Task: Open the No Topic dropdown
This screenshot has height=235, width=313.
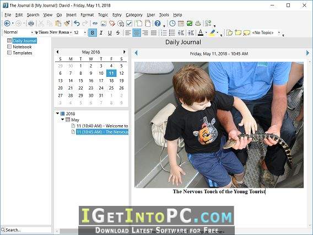Action: 279,32
